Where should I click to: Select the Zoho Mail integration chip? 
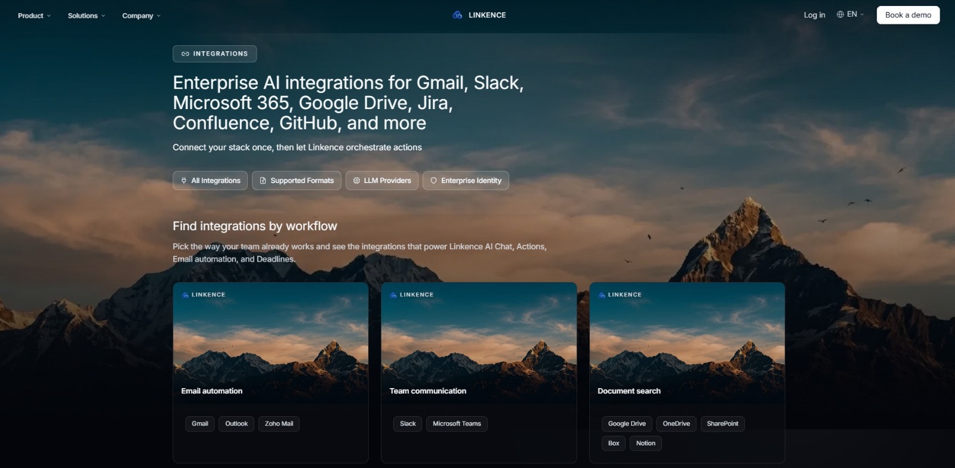point(279,424)
